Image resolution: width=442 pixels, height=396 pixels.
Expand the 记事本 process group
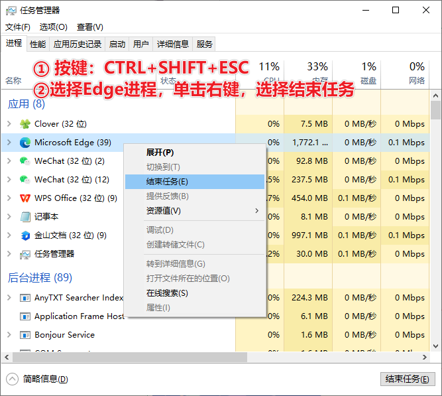[x=9, y=217]
